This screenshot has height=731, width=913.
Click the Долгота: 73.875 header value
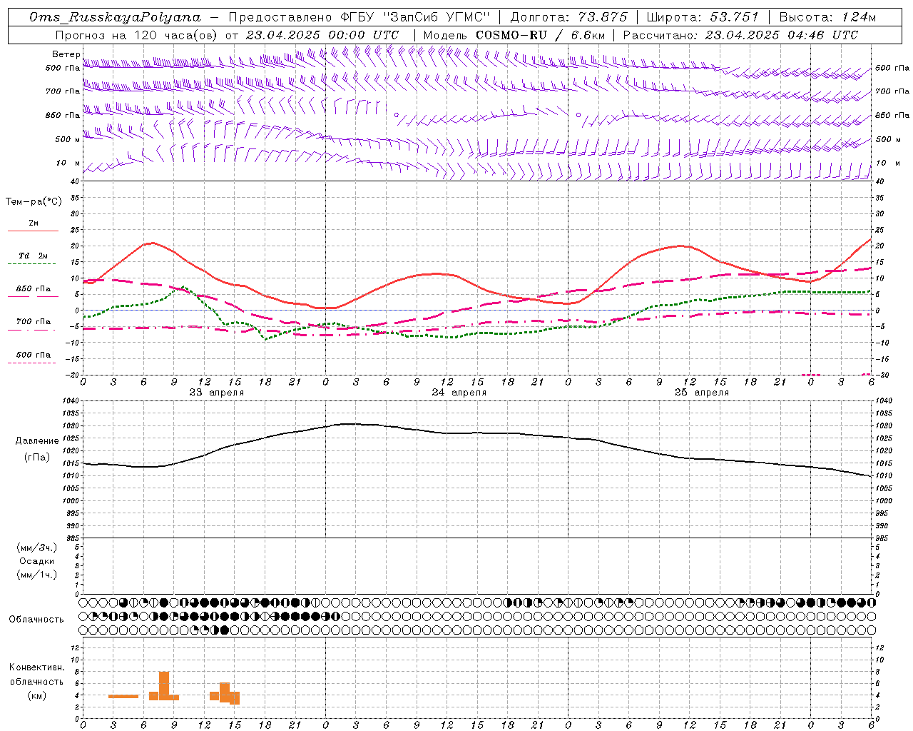[x=569, y=17]
